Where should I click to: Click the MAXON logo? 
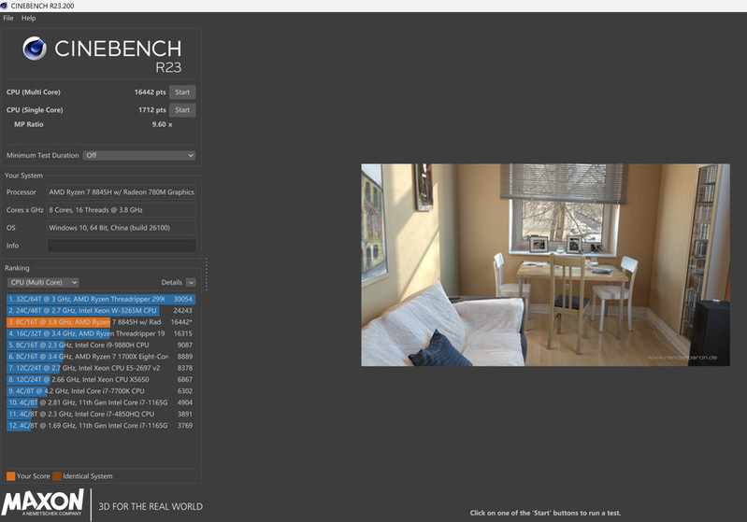[x=42, y=502]
